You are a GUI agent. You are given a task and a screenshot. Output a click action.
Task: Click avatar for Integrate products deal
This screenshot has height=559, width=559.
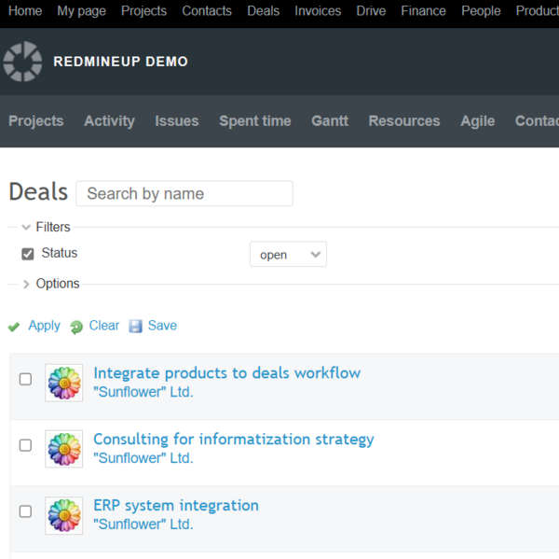coord(64,383)
